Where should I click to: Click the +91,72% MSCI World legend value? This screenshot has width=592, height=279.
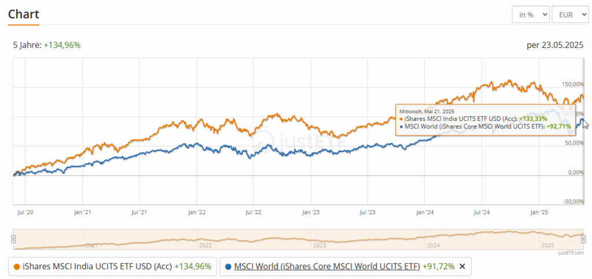coord(439,266)
